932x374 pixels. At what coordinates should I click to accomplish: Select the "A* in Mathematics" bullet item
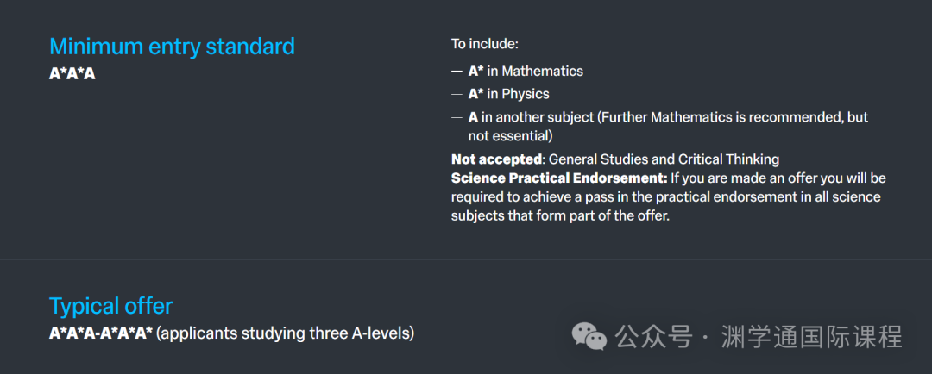(526, 72)
